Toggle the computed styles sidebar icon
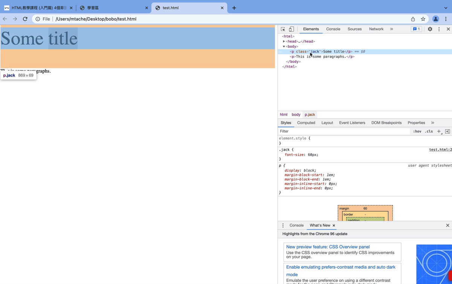Screen dimensions: 452x284 click(447, 131)
